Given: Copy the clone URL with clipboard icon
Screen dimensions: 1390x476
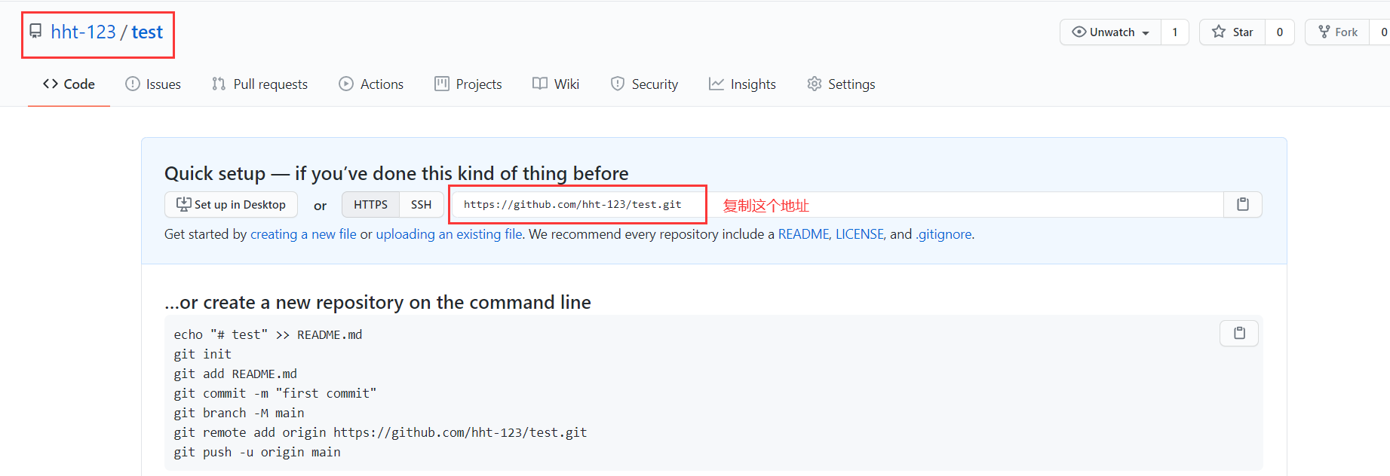Looking at the screenshot, I should (1243, 205).
